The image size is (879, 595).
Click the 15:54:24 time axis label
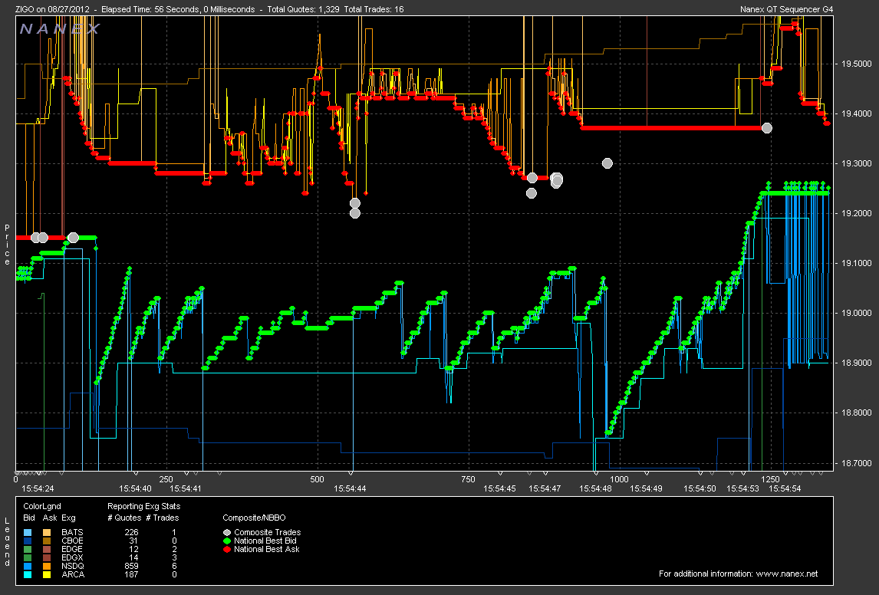click(x=38, y=488)
